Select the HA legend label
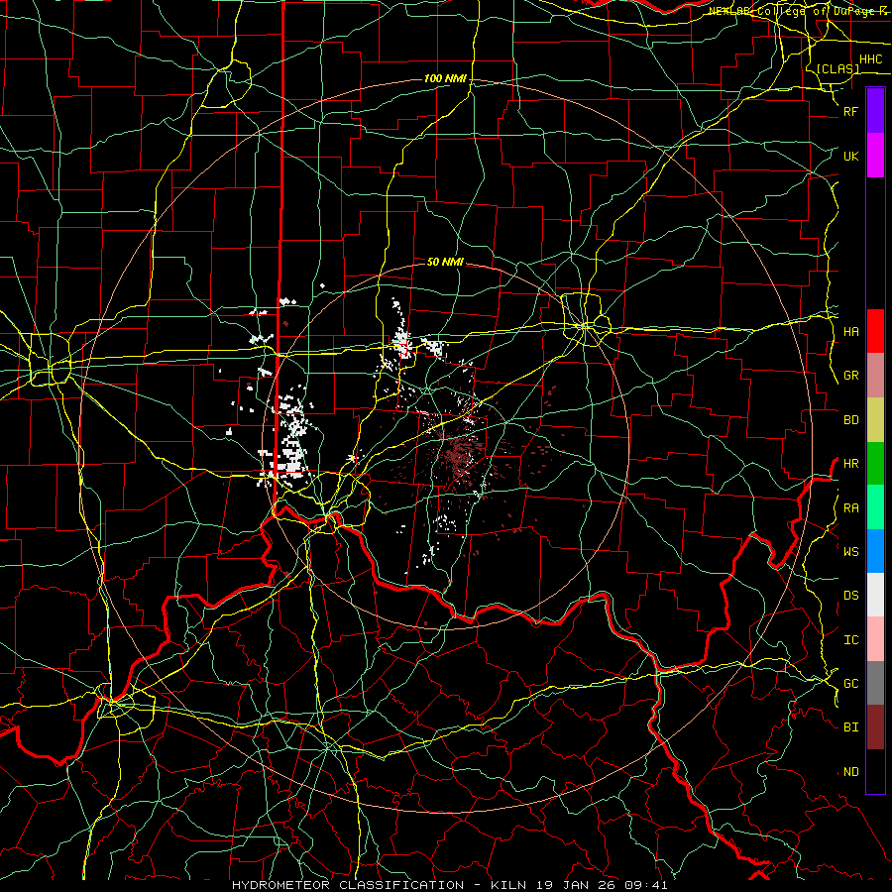 tap(850, 332)
